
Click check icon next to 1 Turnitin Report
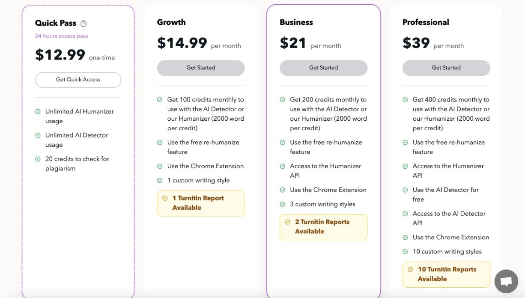[165, 198]
